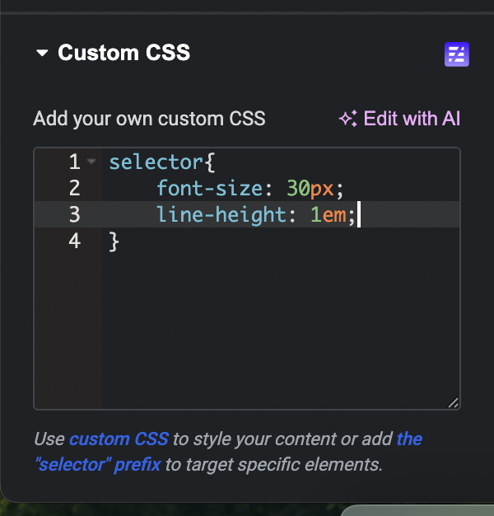Select line number 4 in the gutter

[x=75, y=242]
